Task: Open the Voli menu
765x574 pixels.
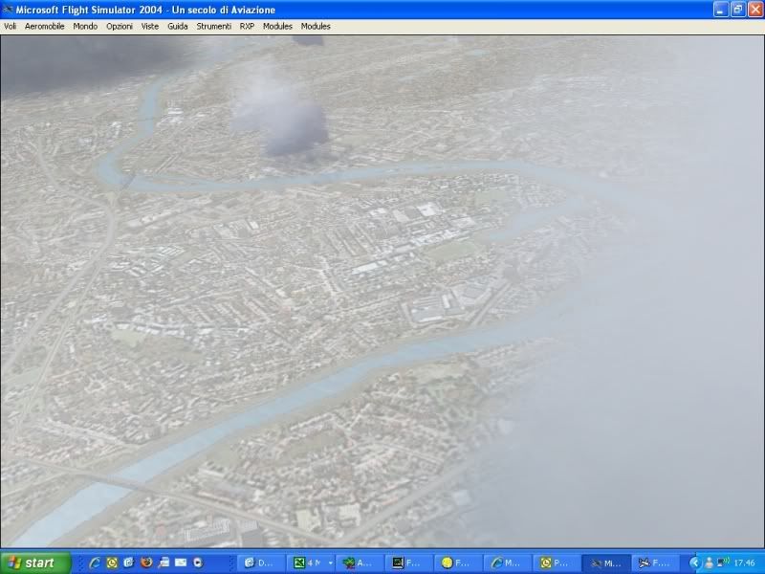Action: (x=10, y=27)
